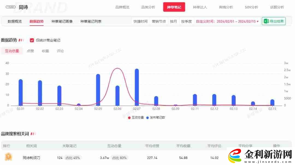295x165 pixels.
Task: Open the 种草达人 navigation tab
Action: coord(200,7)
